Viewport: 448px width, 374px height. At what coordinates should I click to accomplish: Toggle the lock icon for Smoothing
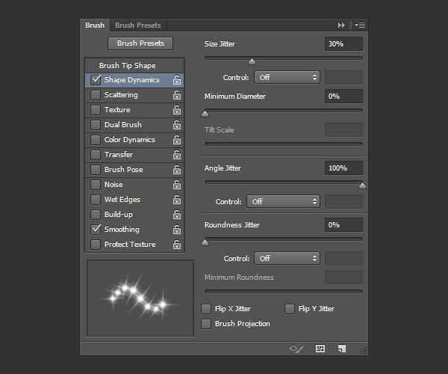pyautogui.click(x=177, y=230)
